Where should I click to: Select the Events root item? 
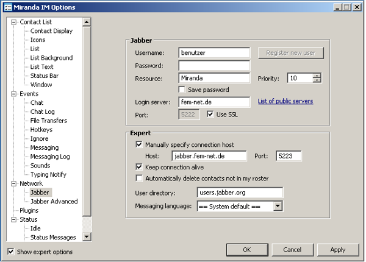(29, 94)
